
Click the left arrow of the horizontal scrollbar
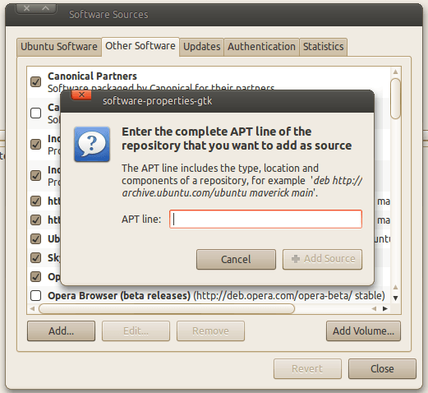[x=32, y=308]
